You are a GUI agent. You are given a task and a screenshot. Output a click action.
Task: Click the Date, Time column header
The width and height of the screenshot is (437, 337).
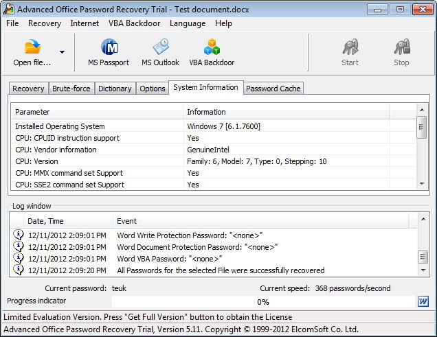[x=68, y=221]
